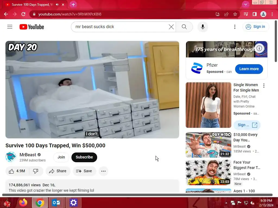Screen dimensions: 278x208
Task: Click the magnifier search button
Action: tap(184, 27)
